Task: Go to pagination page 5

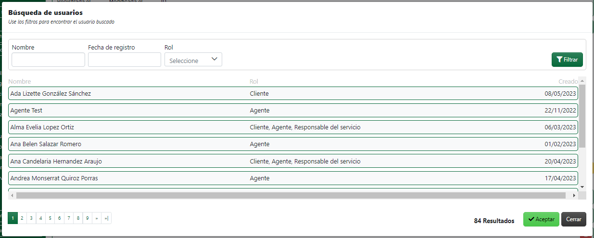Action: point(50,218)
